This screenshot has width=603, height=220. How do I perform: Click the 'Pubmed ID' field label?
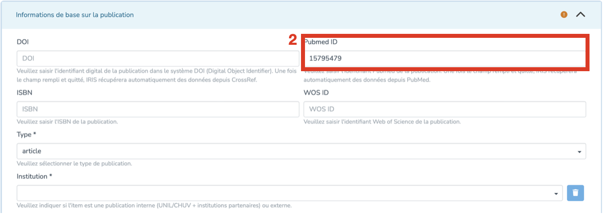pyautogui.click(x=320, y=42)
